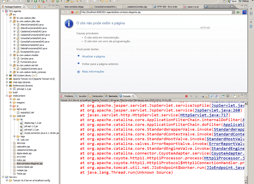Terminate the server from Console toolbar
Screen dimensions: 254x184
click(186, 96)
